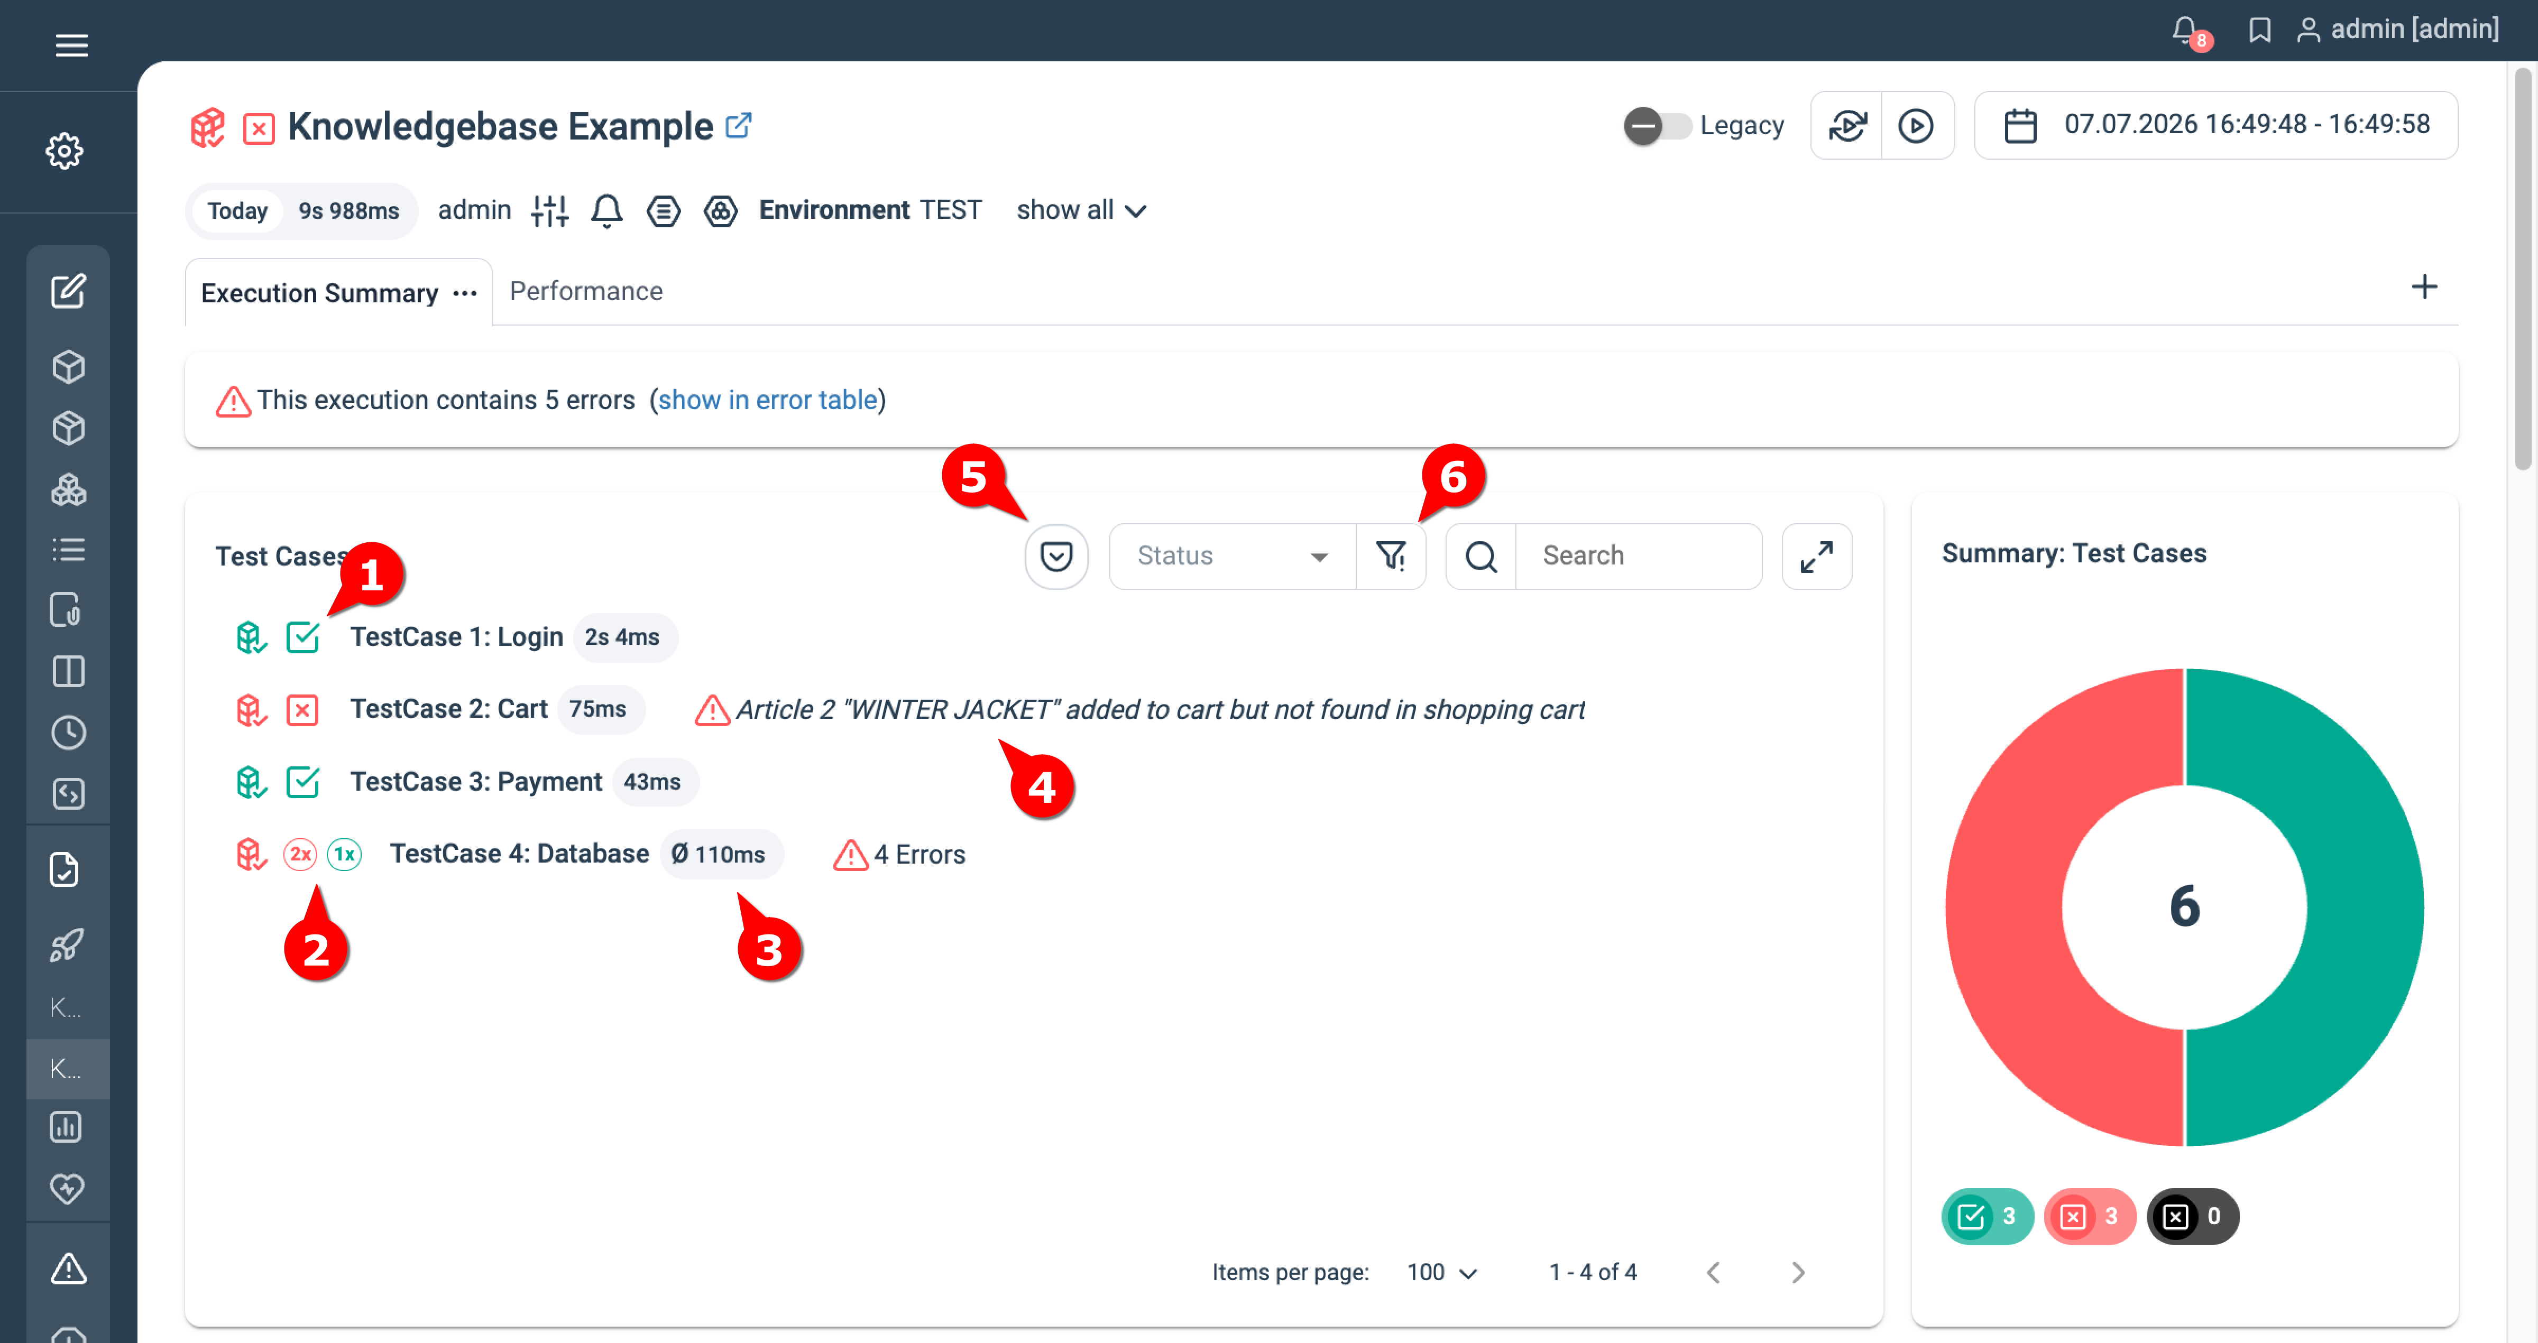
Task: Select the Execution Summary tab
Action: [319, 293]
